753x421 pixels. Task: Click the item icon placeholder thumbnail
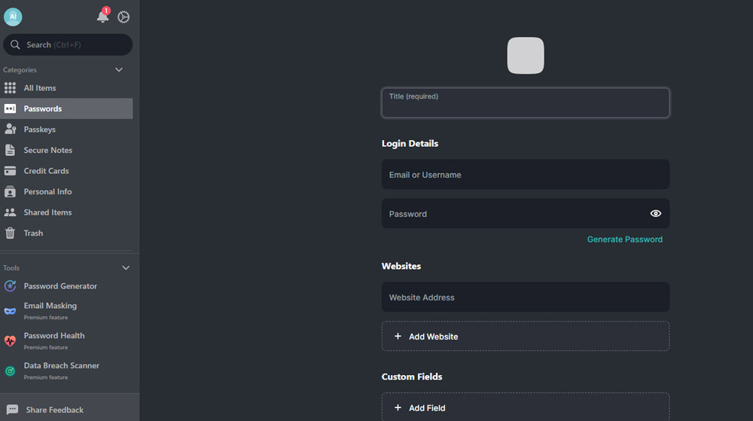(526, 56)
